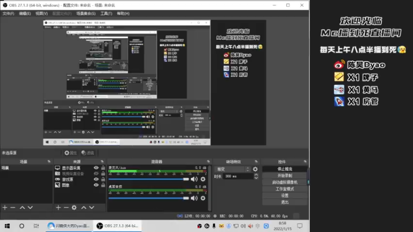Increase the transition 时长 with the up arrow

[256, 175]
